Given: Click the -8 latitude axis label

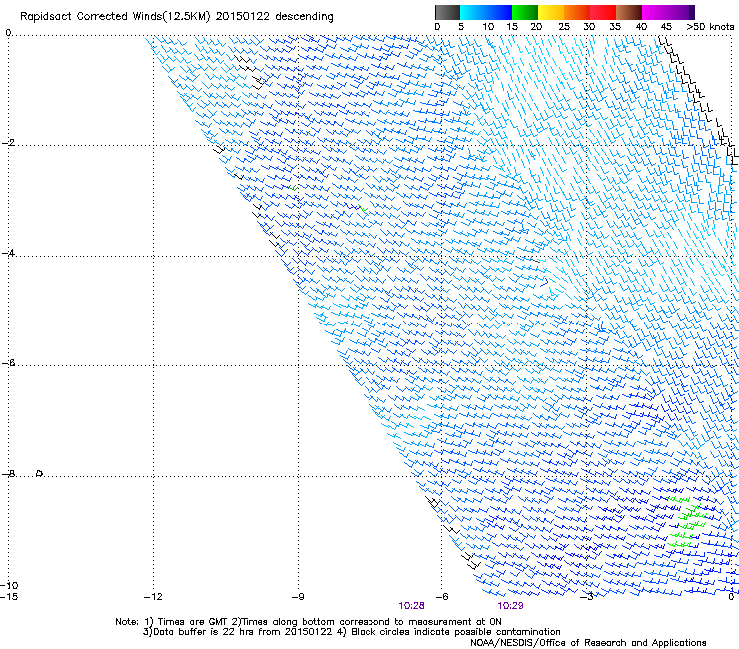Looking at the screenshot, I should [8, 474].
